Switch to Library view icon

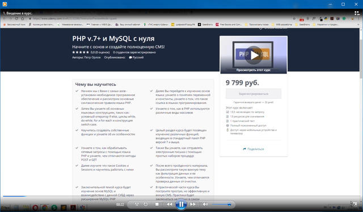pyautogui.click(x=357, y=13)
